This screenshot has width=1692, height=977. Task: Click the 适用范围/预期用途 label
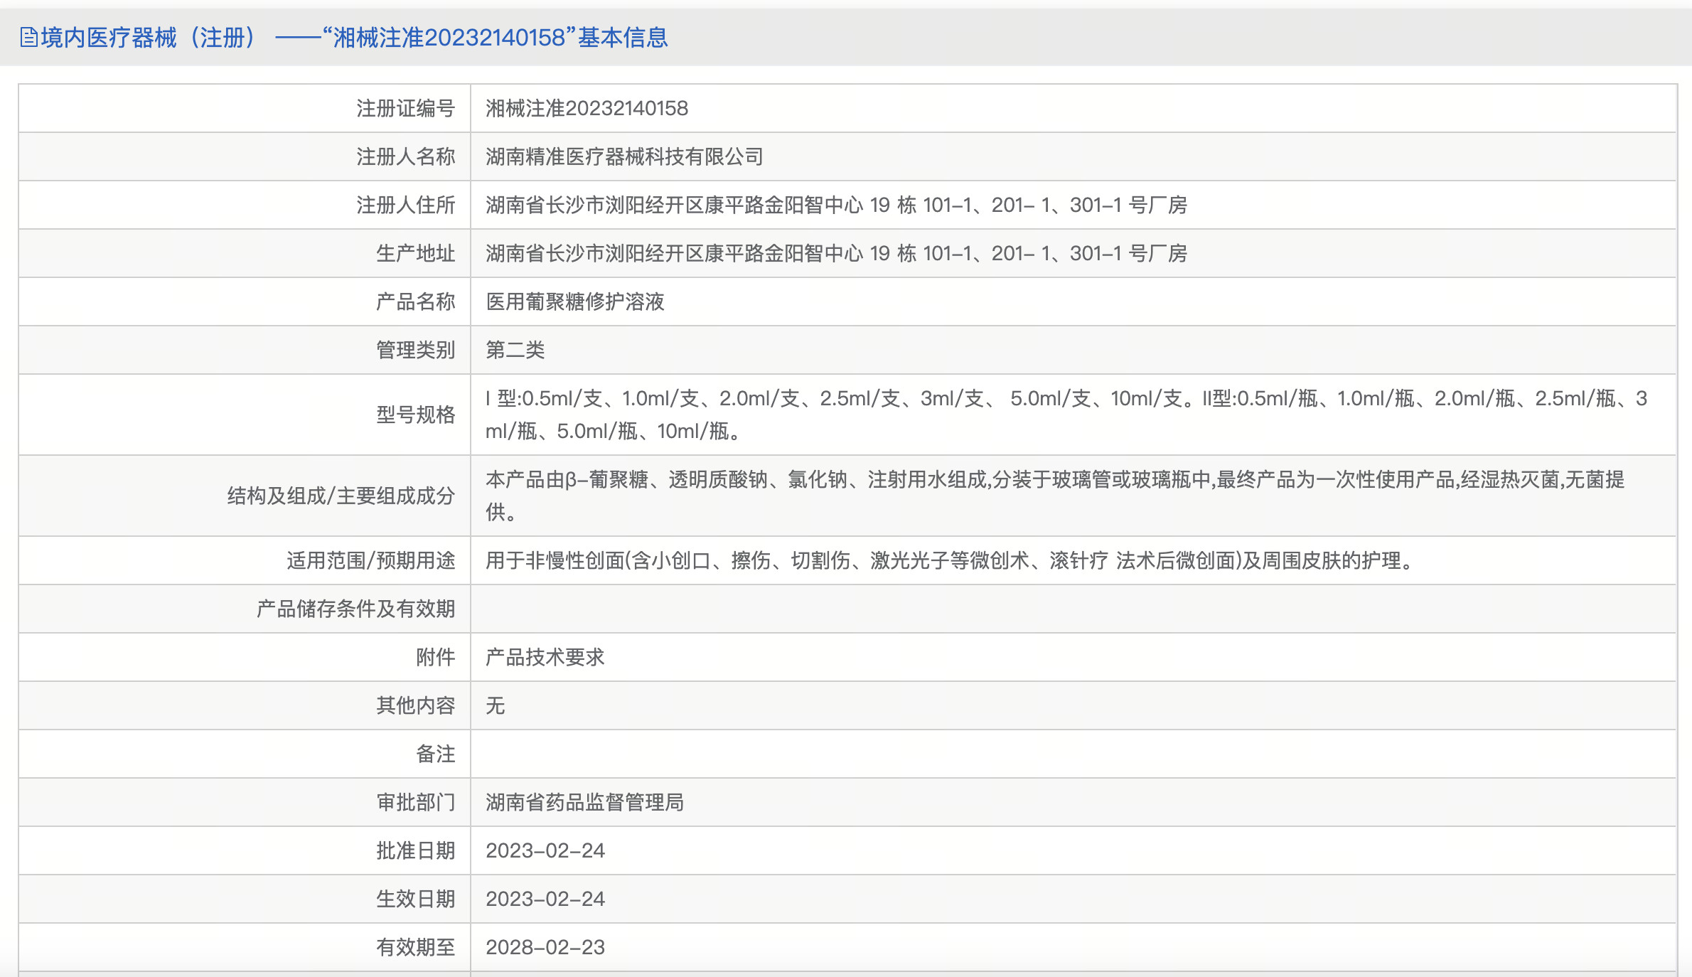pos(370,560)
